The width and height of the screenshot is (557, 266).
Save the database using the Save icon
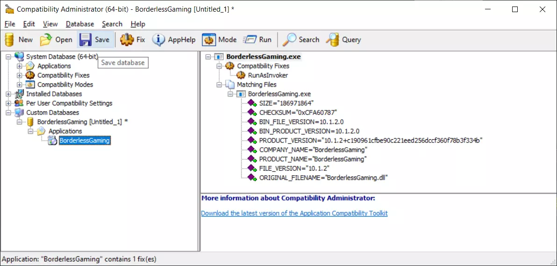(x=85, y=40)
